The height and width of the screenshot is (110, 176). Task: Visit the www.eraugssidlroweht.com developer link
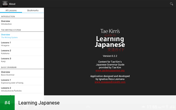point(110,82)
